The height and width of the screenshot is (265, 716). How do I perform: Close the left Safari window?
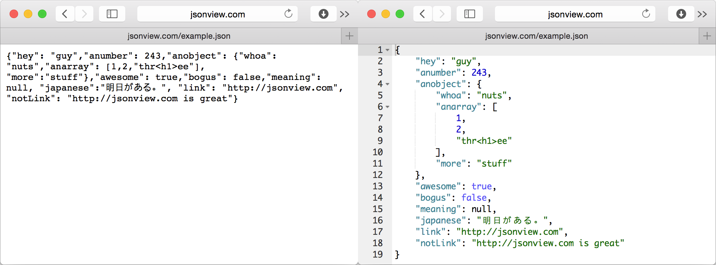click(x=14, y=14)
